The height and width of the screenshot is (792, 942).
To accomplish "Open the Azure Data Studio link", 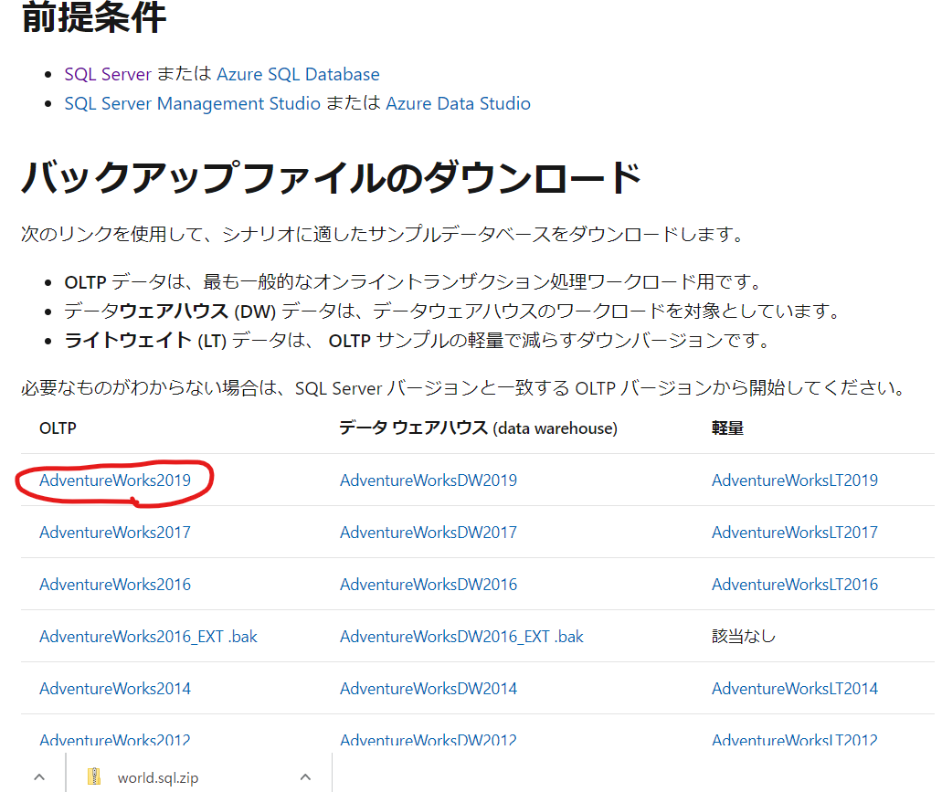I will pos(458,103).
